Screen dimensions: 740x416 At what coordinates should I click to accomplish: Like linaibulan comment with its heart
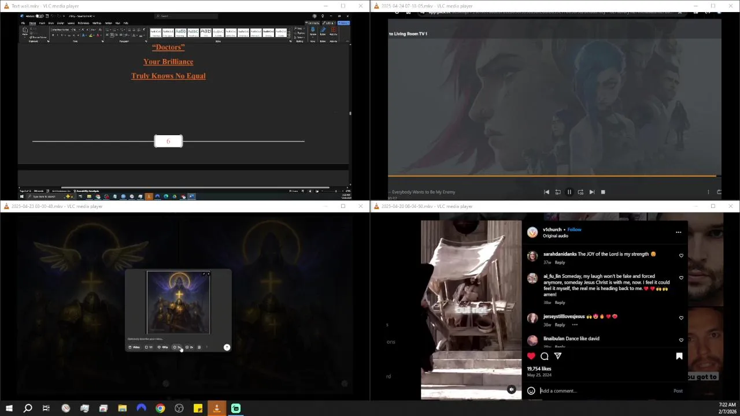pyautogui.click(x=681, y=340)
